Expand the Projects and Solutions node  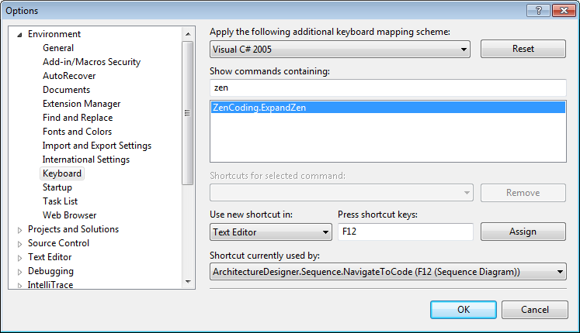[20, 229]
